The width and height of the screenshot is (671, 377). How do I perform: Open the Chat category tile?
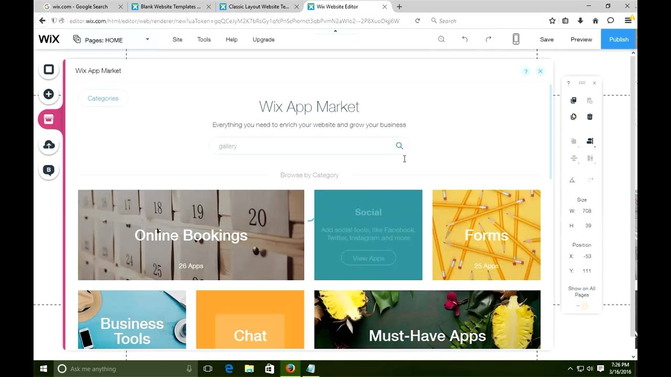pos(250,319)
